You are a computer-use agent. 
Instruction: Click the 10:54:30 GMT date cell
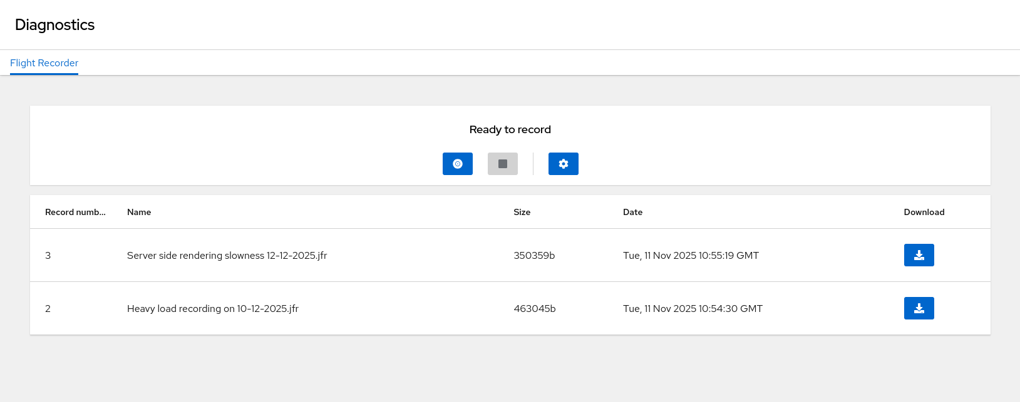click(x=693, y=308)
